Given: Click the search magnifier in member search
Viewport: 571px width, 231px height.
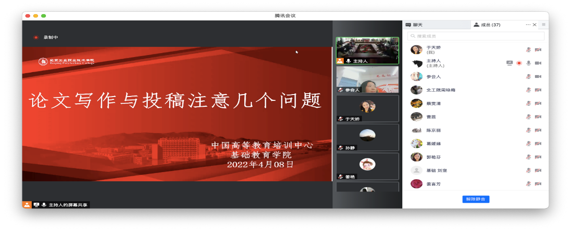Looking at the screenshot, I should pyautogui.click(x=413, y=36).
